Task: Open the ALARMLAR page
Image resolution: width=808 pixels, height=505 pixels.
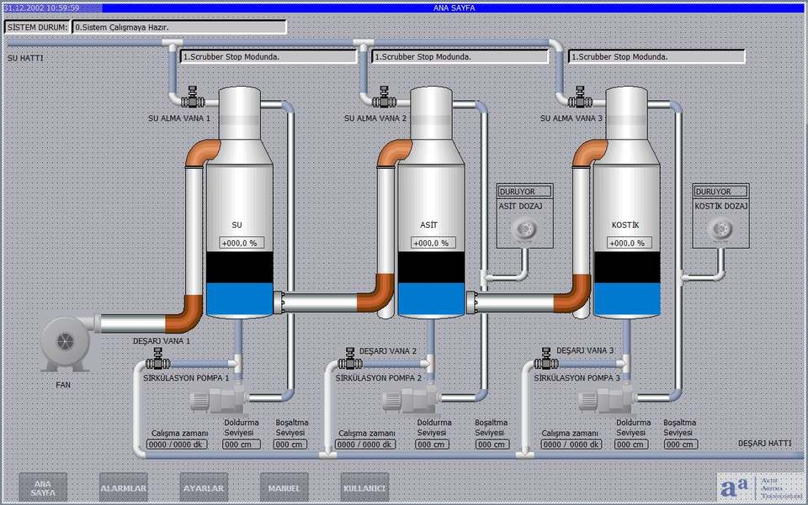Action: tap(124, 487)
